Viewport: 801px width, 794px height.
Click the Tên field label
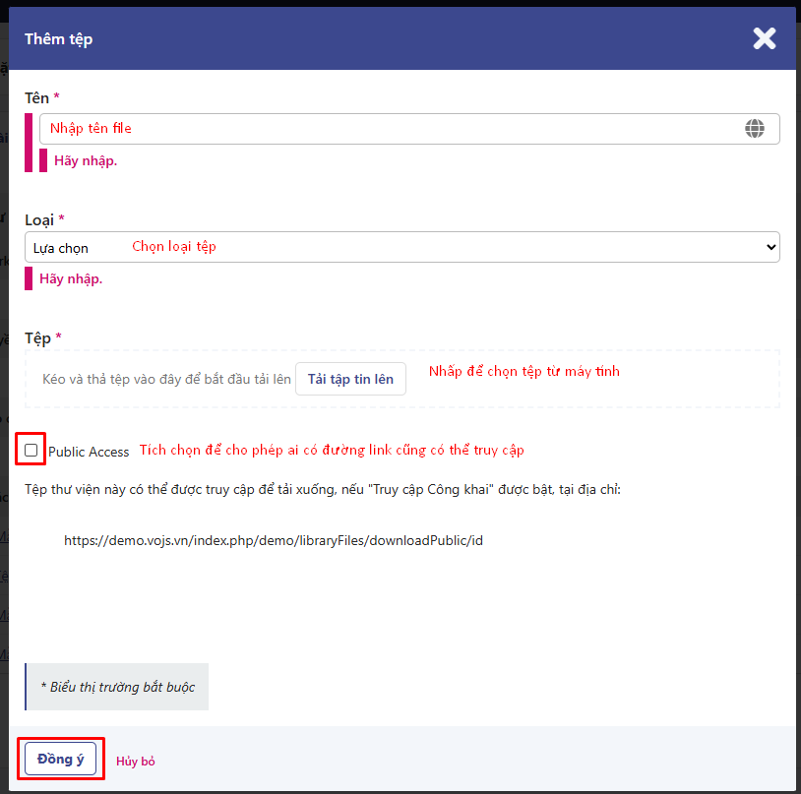37,97
